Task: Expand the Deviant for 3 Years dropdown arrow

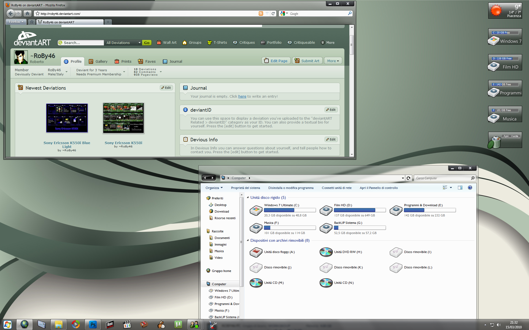Action: pyautogui.click(x=124, y=72)
